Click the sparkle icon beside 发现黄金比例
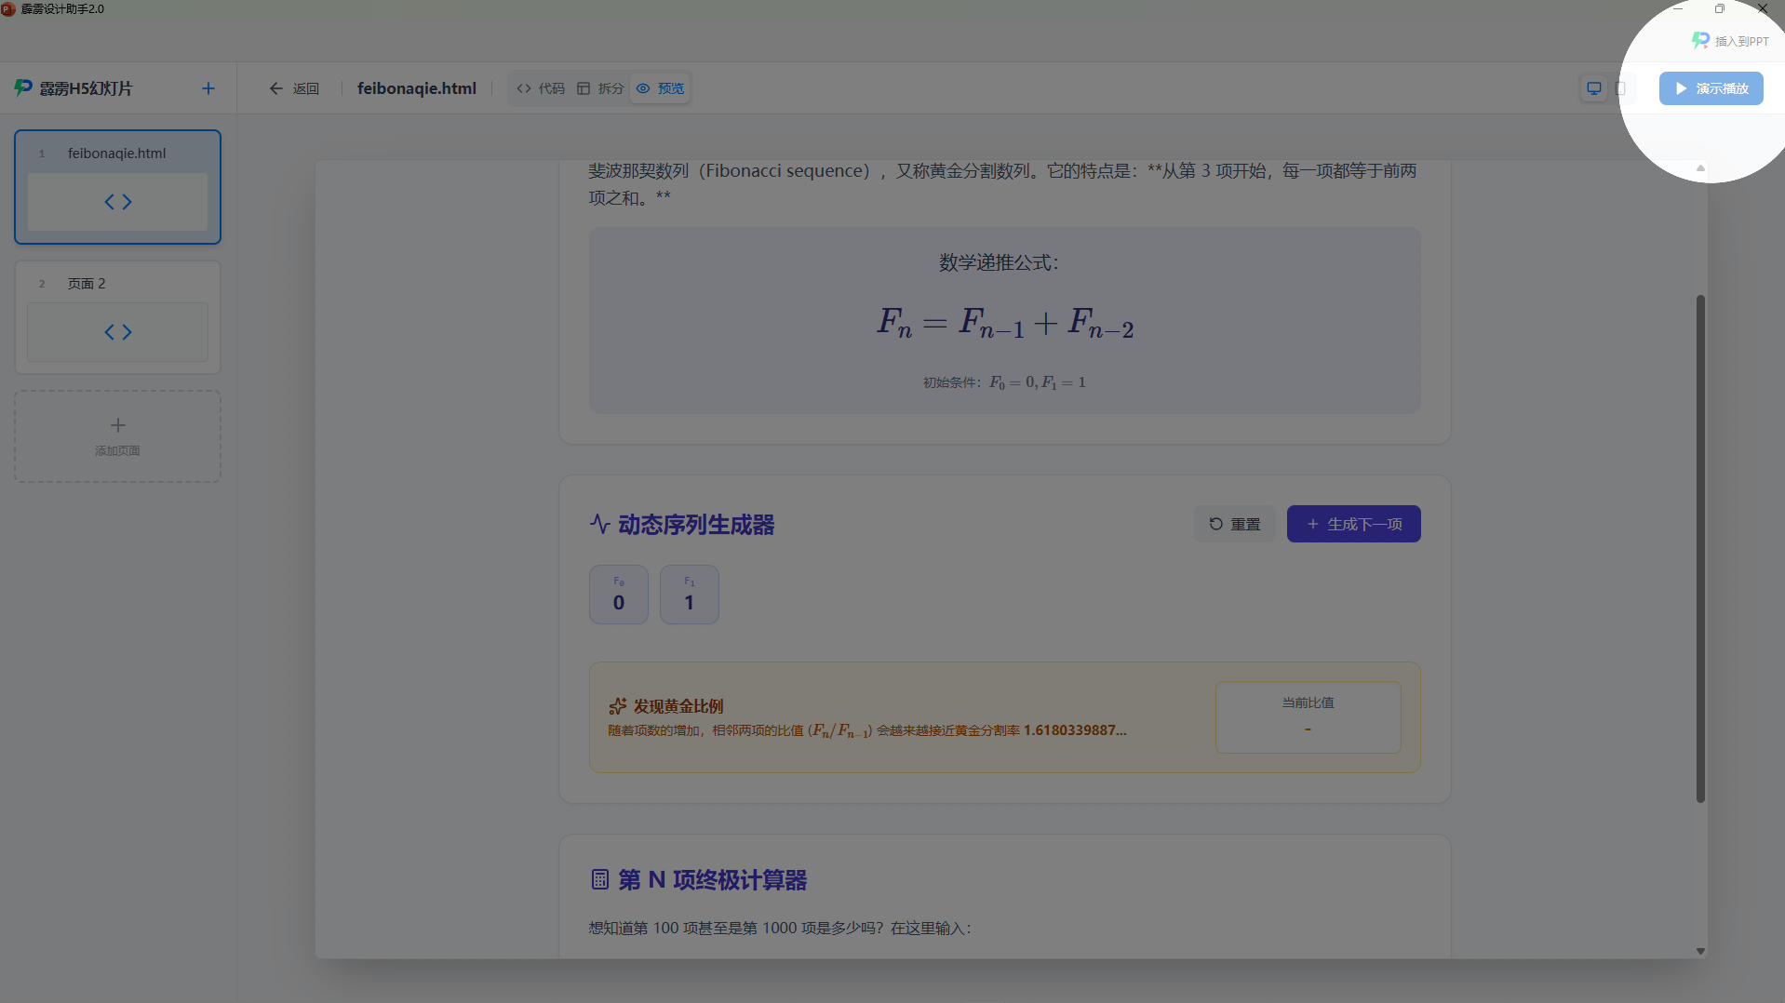1785x1003 pixels. coord(617,706)
